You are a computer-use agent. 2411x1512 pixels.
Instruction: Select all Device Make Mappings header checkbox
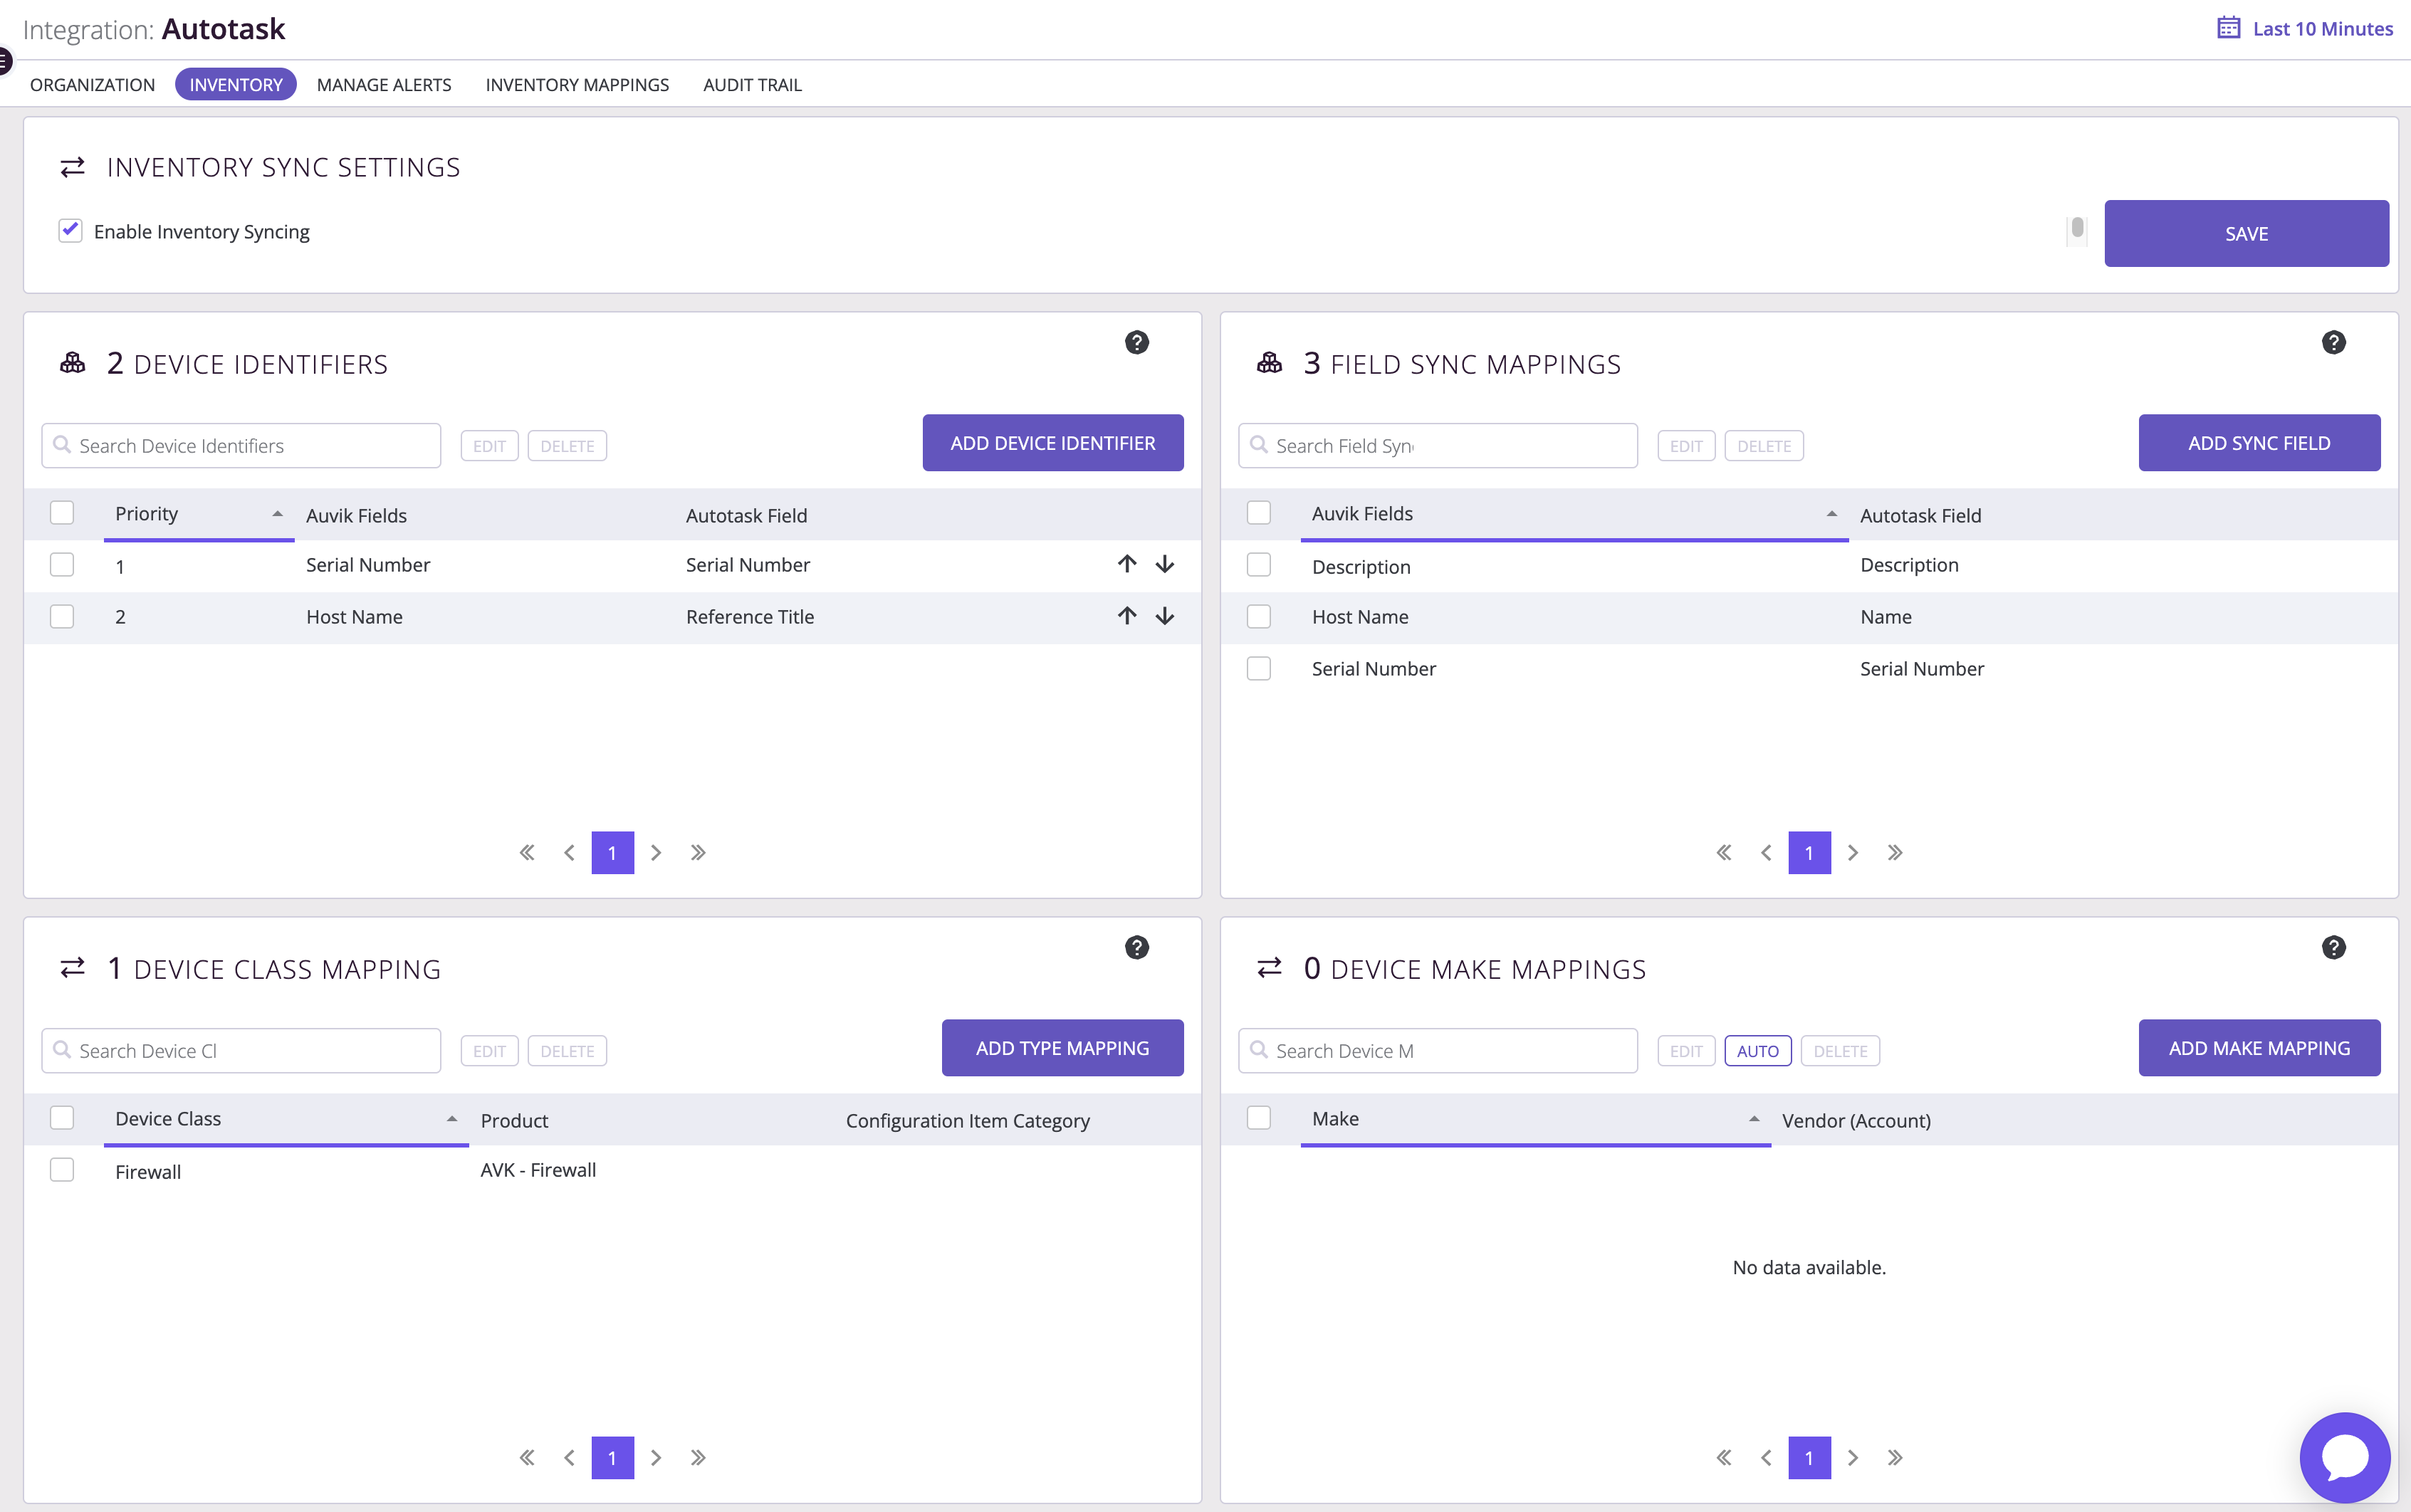pos(1259,1118)
